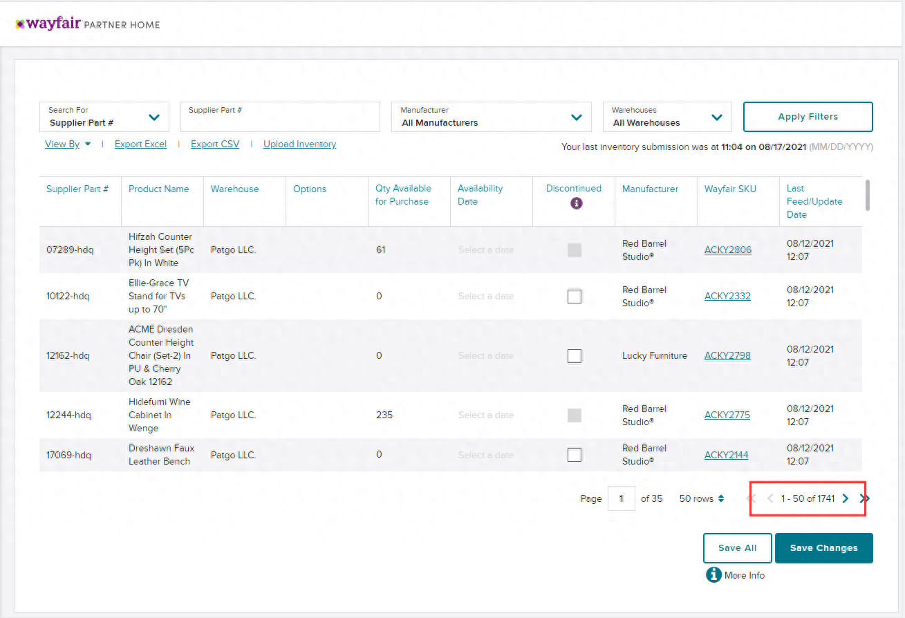Click Ellie-Grace TV Stand product name

click(158, 296)
